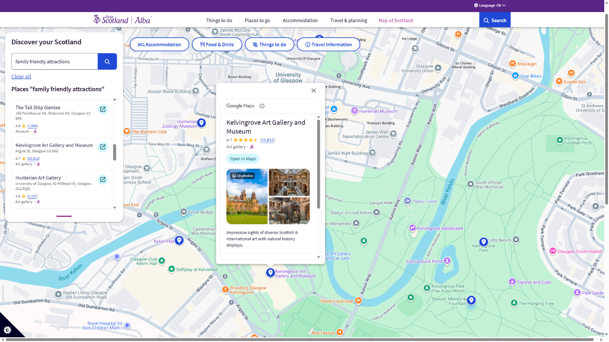
Task: Click the info popup vertical scrollbar
Action: coord(318,164)
